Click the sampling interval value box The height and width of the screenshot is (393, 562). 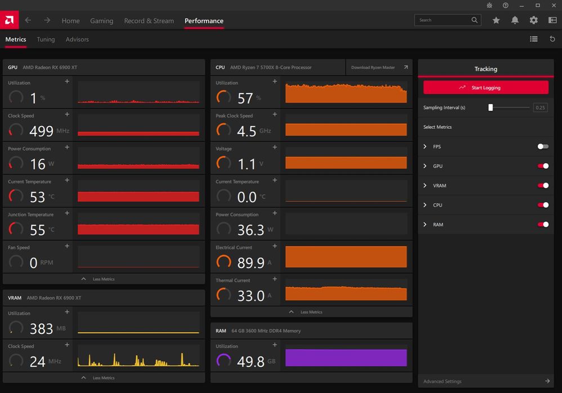coord(540,108)
